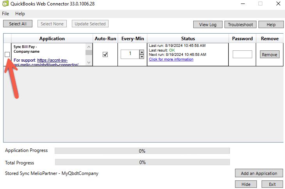Viewport: 285px width, 189px height.
Task: Tick the Sync Bill Pay row checkbox
Action: coord(7,54)
